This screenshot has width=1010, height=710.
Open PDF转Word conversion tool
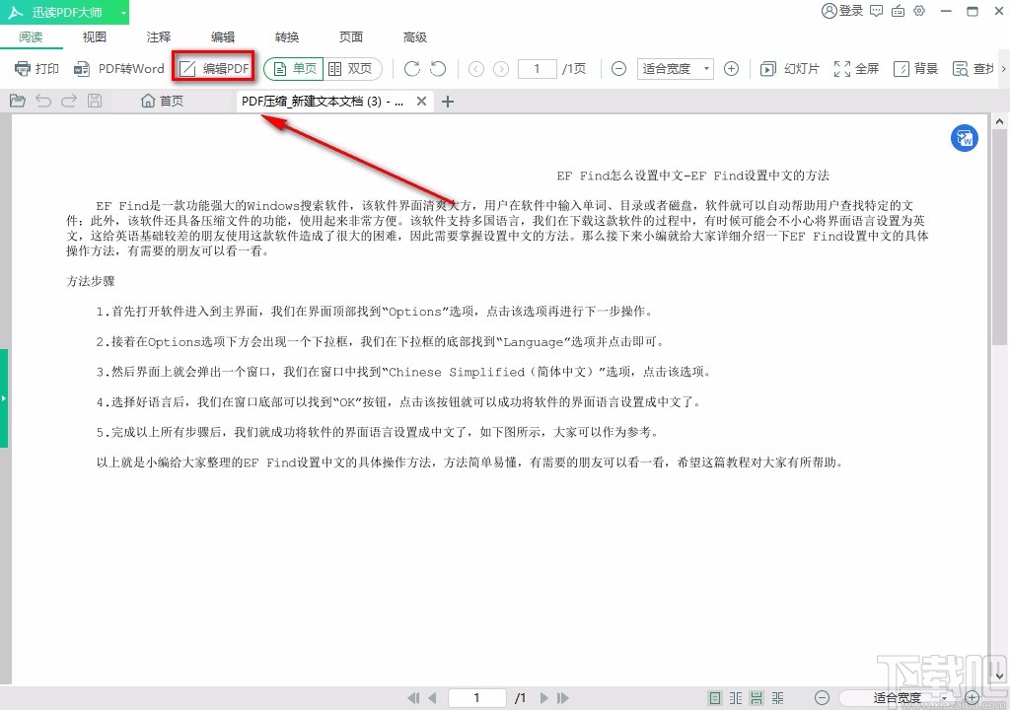[119, 69]
